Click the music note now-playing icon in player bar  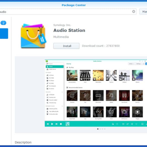point(67,124)
